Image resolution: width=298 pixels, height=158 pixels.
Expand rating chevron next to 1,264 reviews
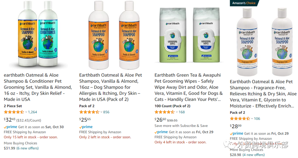point(26,112)
